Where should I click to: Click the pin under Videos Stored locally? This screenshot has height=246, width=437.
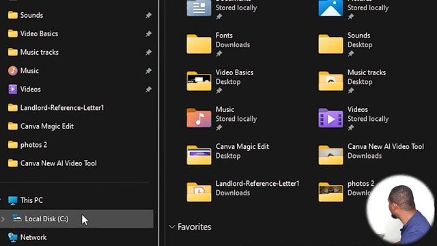(351, 128)
